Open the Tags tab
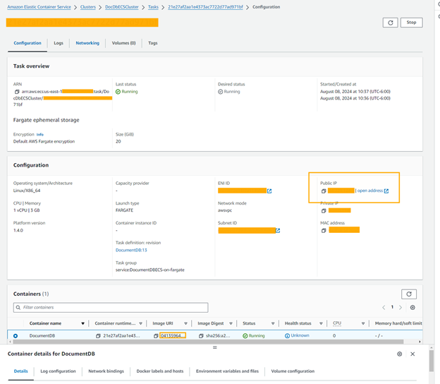The image size is (440, 384). tap(152, 43)
